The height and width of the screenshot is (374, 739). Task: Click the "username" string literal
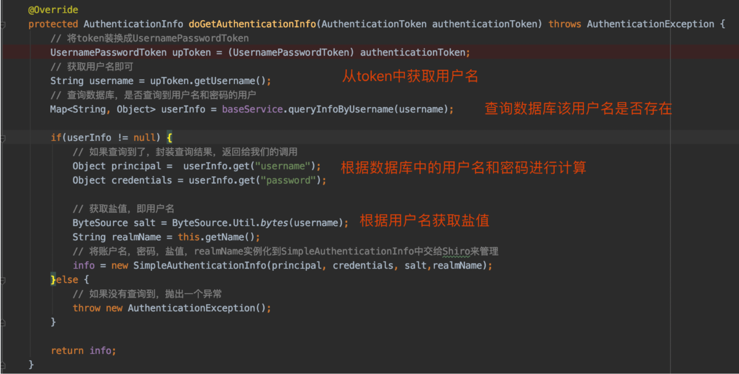pyautogui.click(x=285, y=166)
